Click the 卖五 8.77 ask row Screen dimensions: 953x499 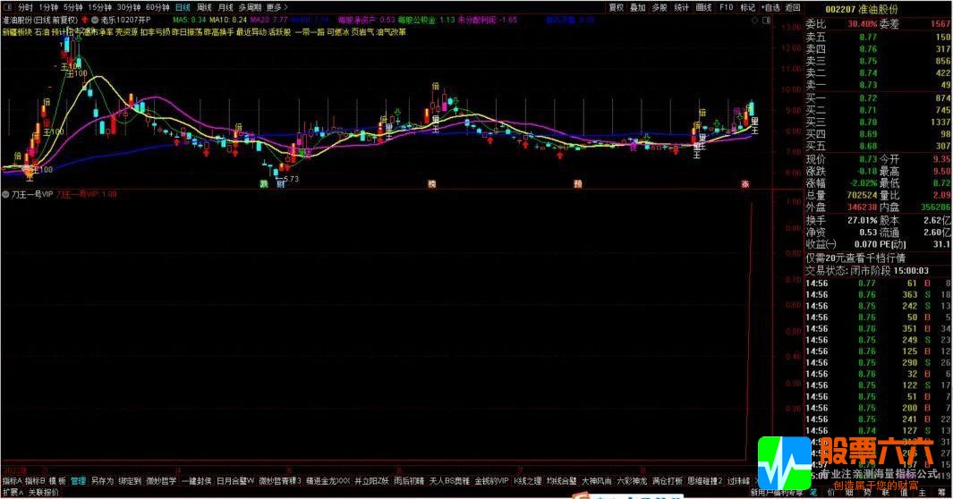tap(878, 37)
